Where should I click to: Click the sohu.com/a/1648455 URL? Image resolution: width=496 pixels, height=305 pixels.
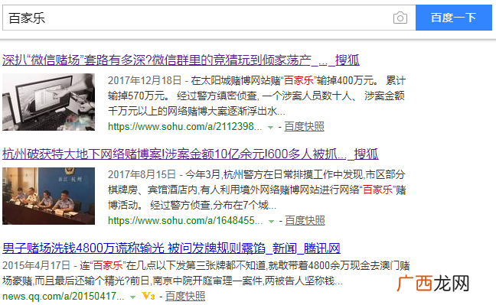(185, 221)
